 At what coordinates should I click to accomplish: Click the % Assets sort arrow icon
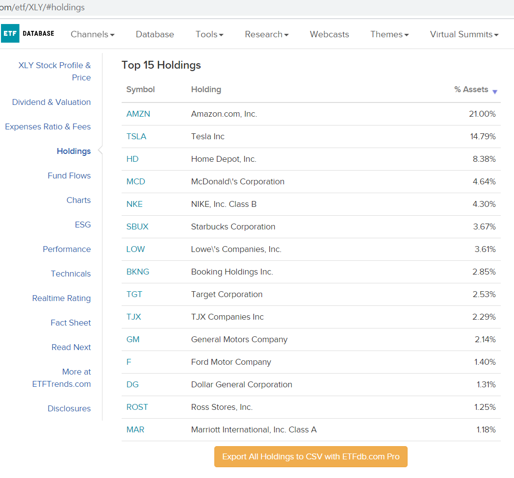(494, 92)
